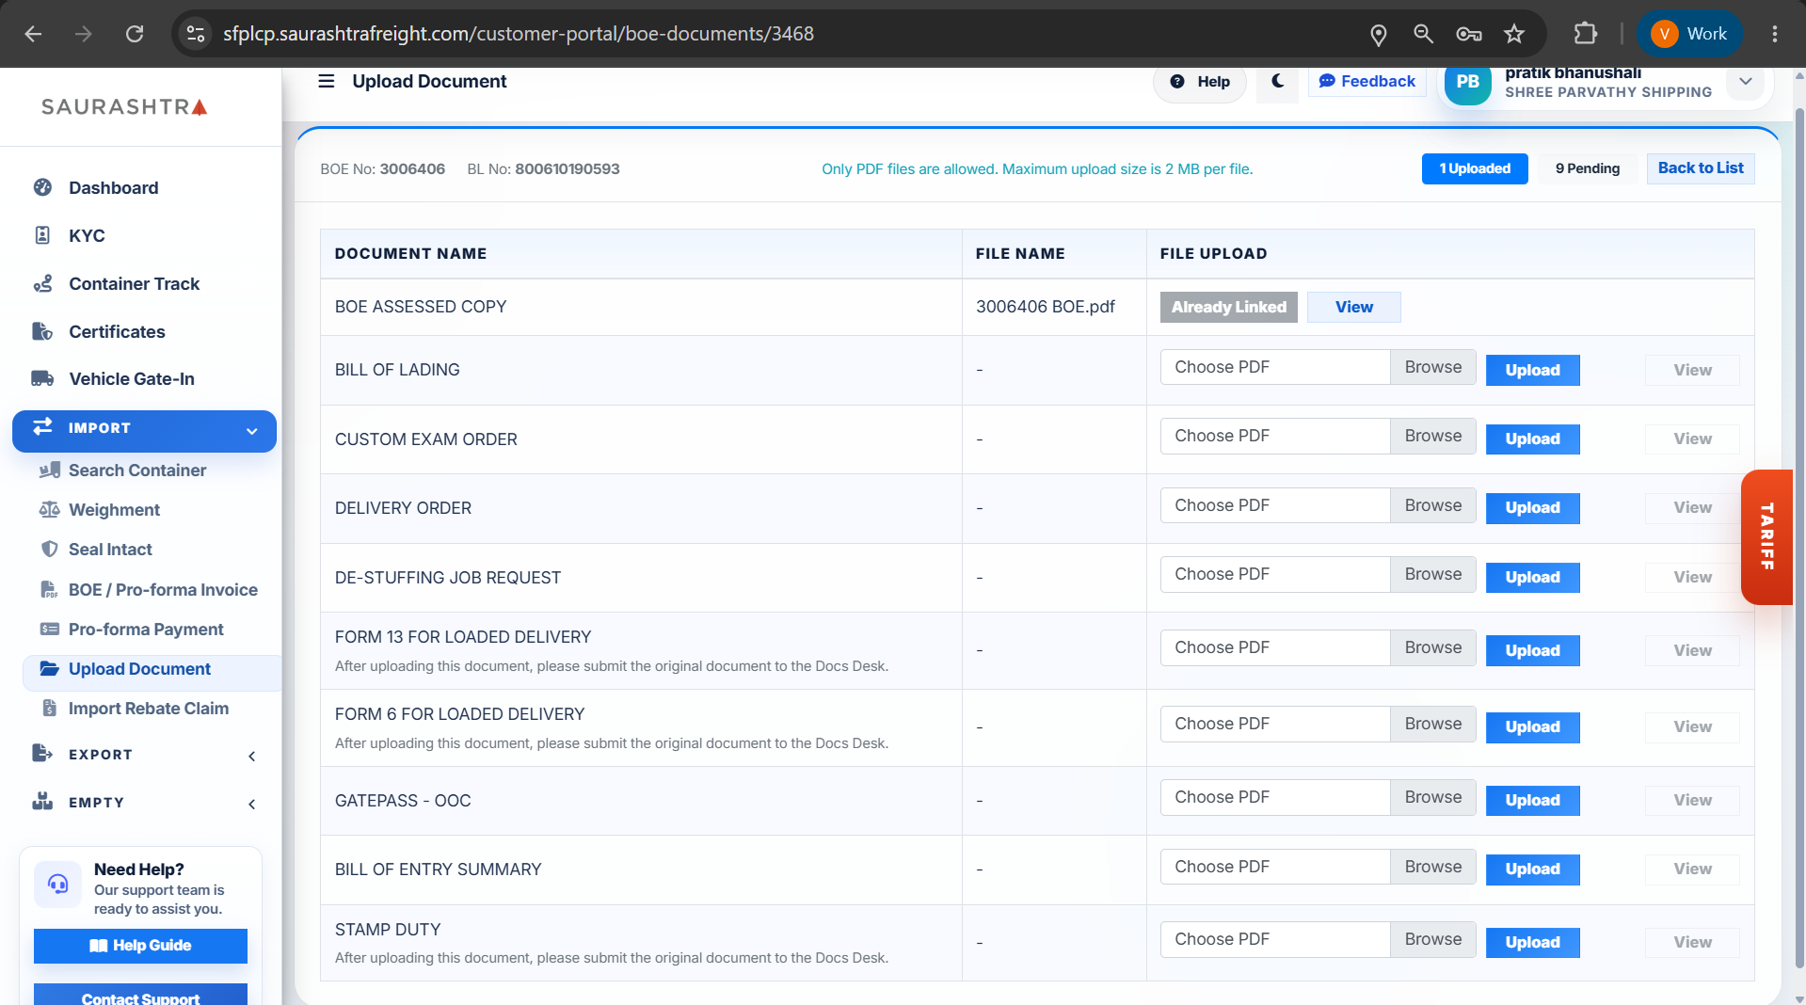Screen dimensions: 1806x1005
Task: Open Vehicle Gate-In in sidebar
Action: 132,378
